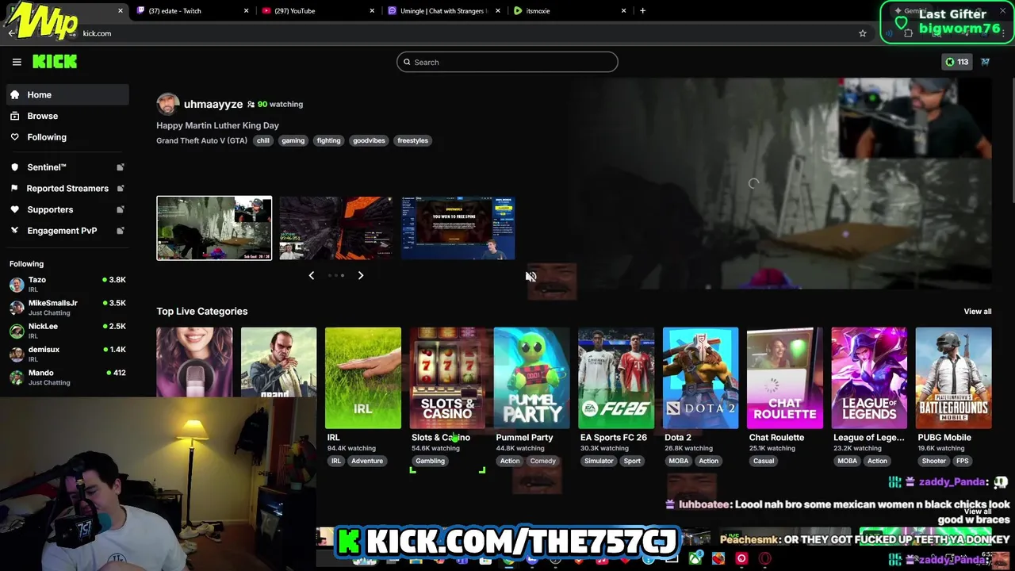Open the League of Legends category card
This screenshot has height=571, width=1015.
click(869, 378)
